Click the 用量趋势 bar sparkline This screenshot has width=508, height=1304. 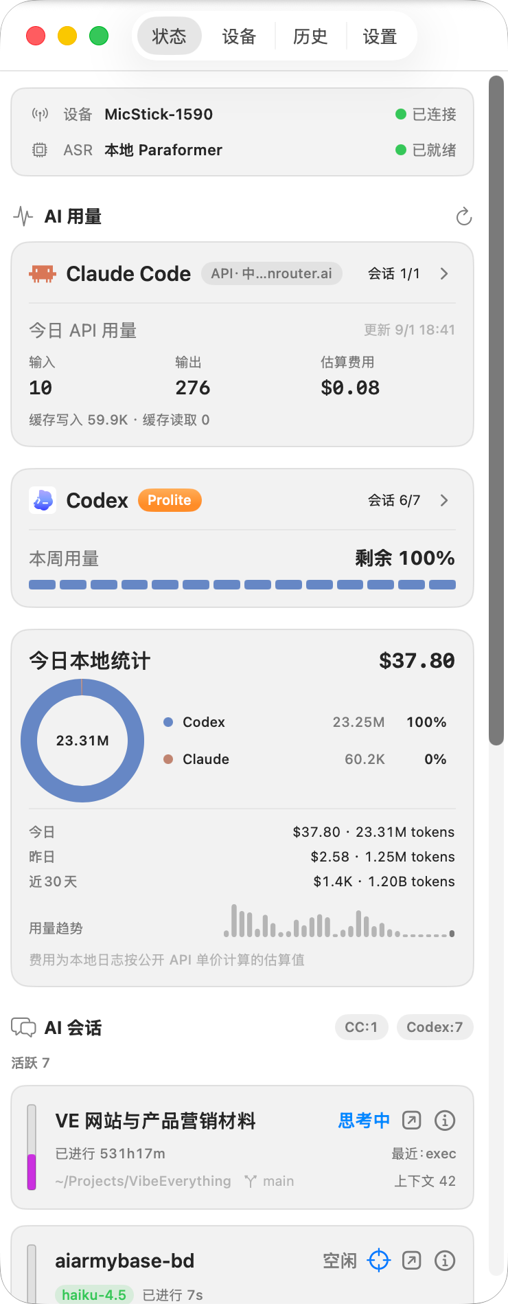coord(339,921)
